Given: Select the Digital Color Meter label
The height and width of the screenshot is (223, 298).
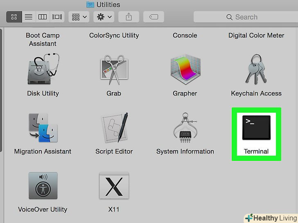Looking at the screenshot, I should click(x=256, y=36).
